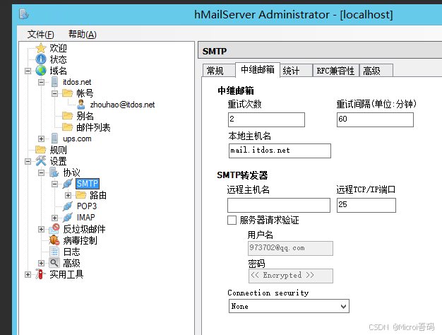Click the blue info Status icon
This screenshot has width=442, height=335.
(x=41, y=59)
